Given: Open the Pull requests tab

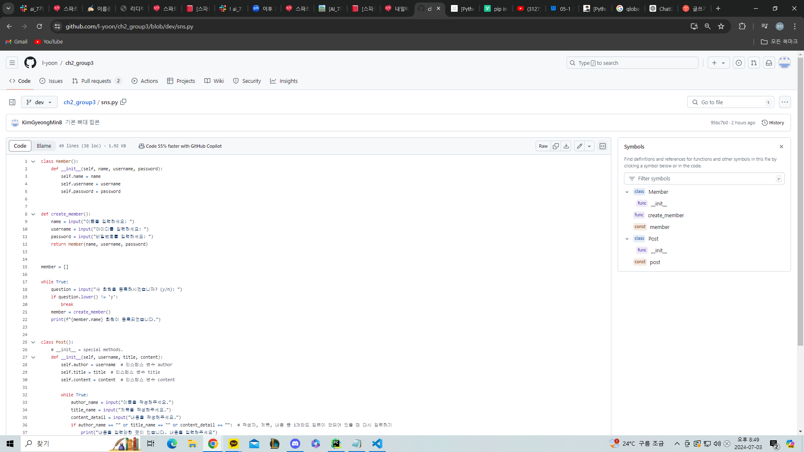Looking at the screenshot, I should (x=96, y=81).
